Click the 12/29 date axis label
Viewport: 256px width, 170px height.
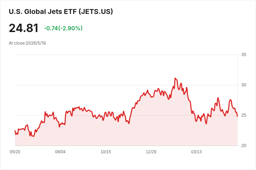coord(151,152)
